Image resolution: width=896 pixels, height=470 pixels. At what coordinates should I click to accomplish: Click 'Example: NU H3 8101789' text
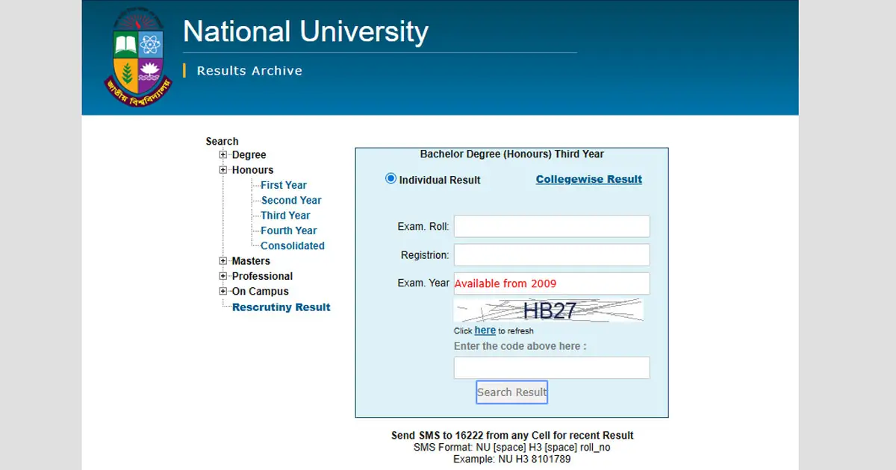(x=512, y=459)
